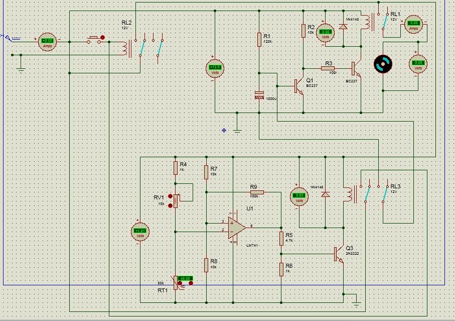The image size is (455, 321).
Task: Select the 1N4148 diode beside relay RL3
Action: click(325, 194)
